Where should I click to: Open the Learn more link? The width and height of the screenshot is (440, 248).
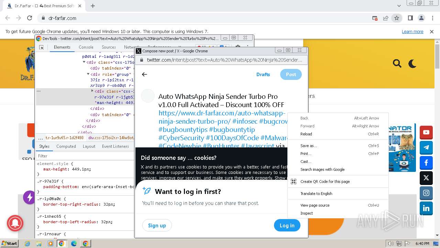point(412,31)
